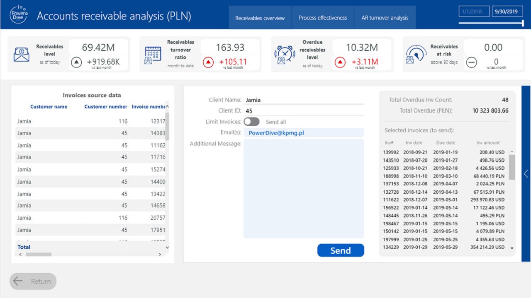Select invoice 156522 row
Screen dimensions: 531x298
coord(444,208)
